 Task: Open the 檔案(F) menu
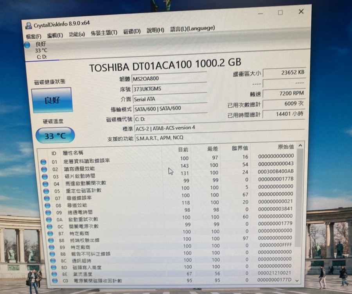click(34, 36)
